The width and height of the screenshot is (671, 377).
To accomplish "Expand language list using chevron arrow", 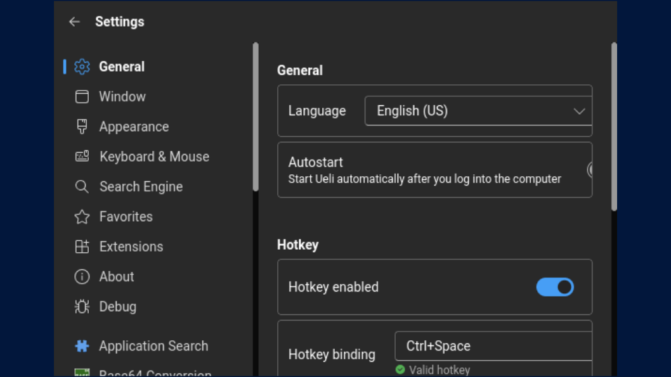I will click(579, 111).
